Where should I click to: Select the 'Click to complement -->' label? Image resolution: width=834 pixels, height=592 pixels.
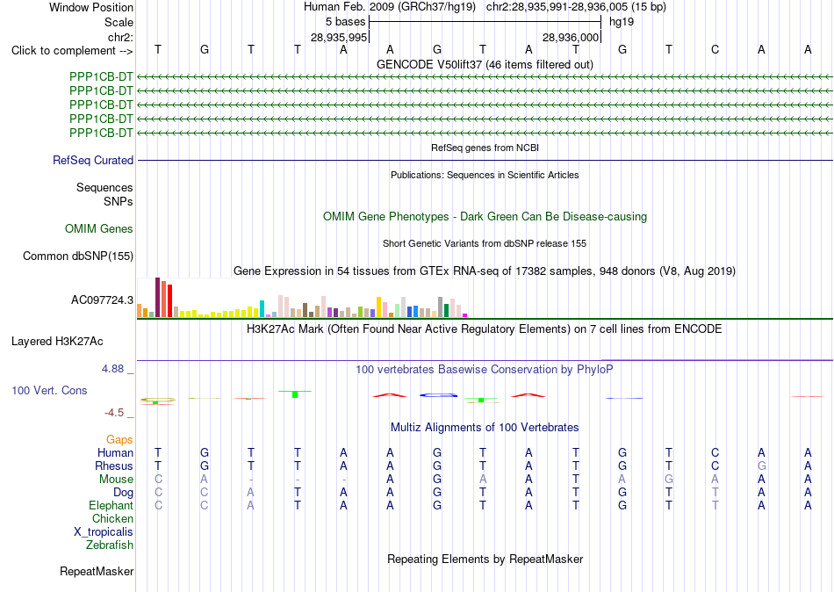pos(72,51)
